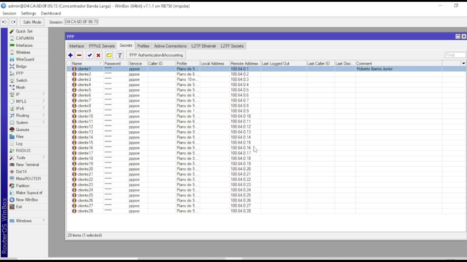
Task: Open Bridge in the sidebar
Action: click(21, 66)
